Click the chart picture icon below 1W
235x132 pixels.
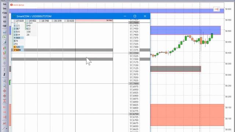(x=4, y=32)
